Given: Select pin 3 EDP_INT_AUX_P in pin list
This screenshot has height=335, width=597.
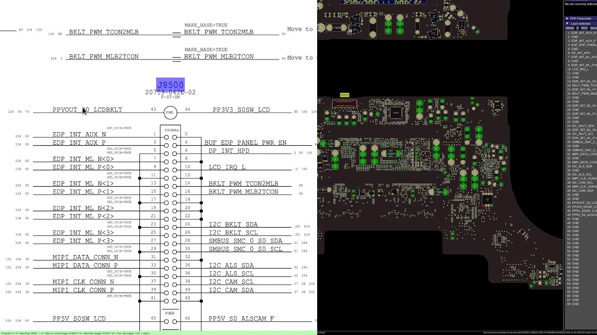Looking at the screenshot, I should pos(581,41).
